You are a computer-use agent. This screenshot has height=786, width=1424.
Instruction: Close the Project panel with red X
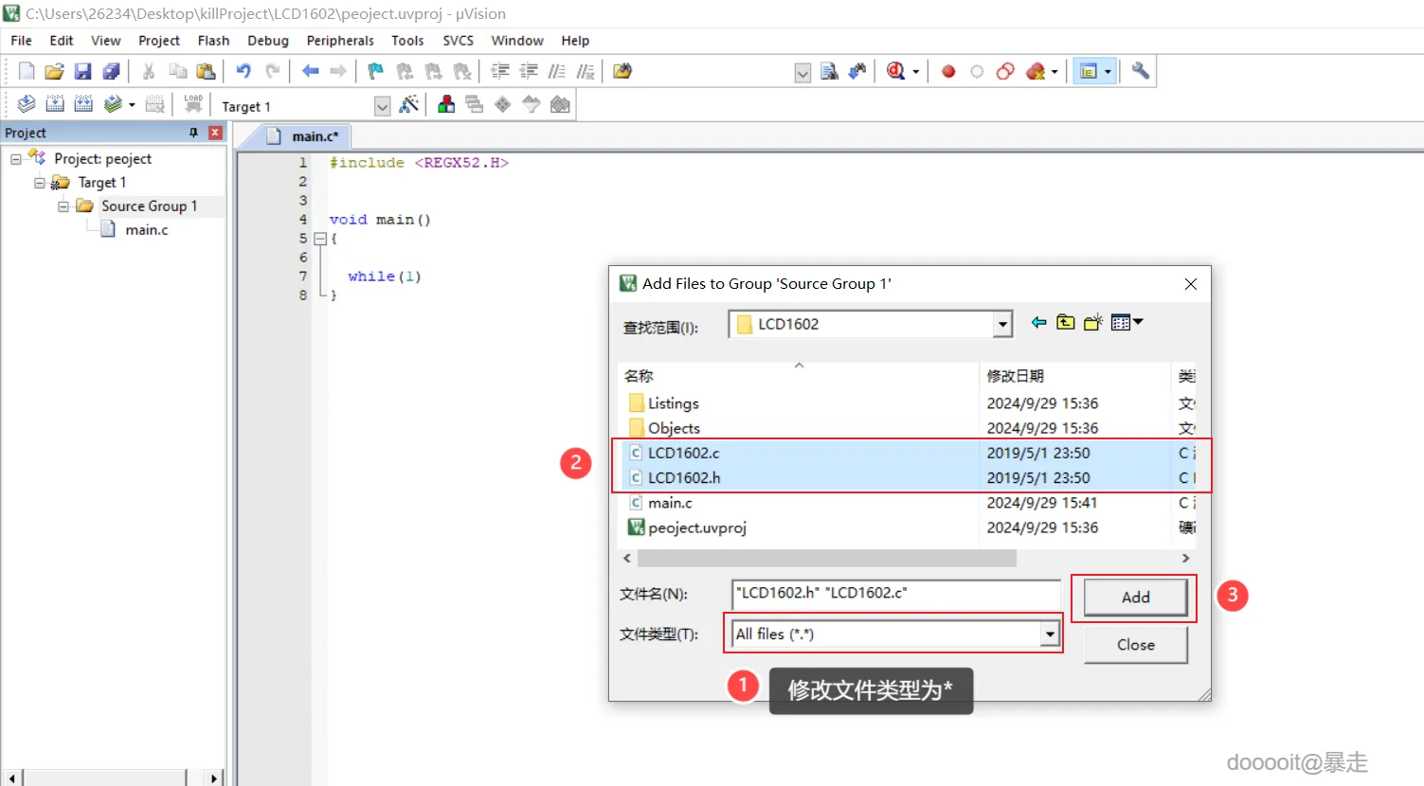[x=215, y=133]
